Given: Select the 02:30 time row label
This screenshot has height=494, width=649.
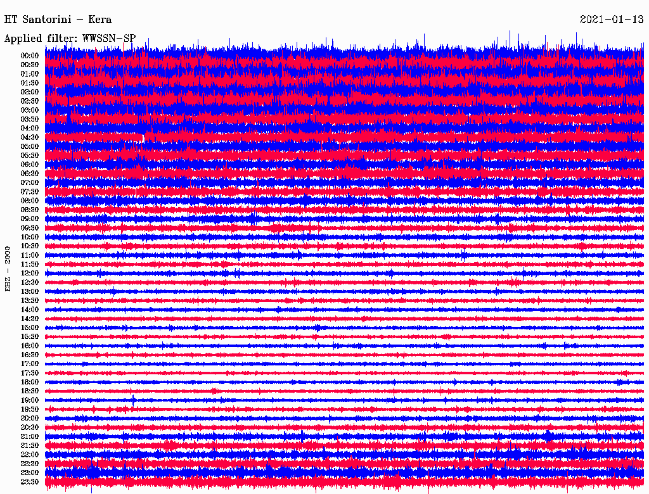Looking at the screenshot, I should (30, 101).
